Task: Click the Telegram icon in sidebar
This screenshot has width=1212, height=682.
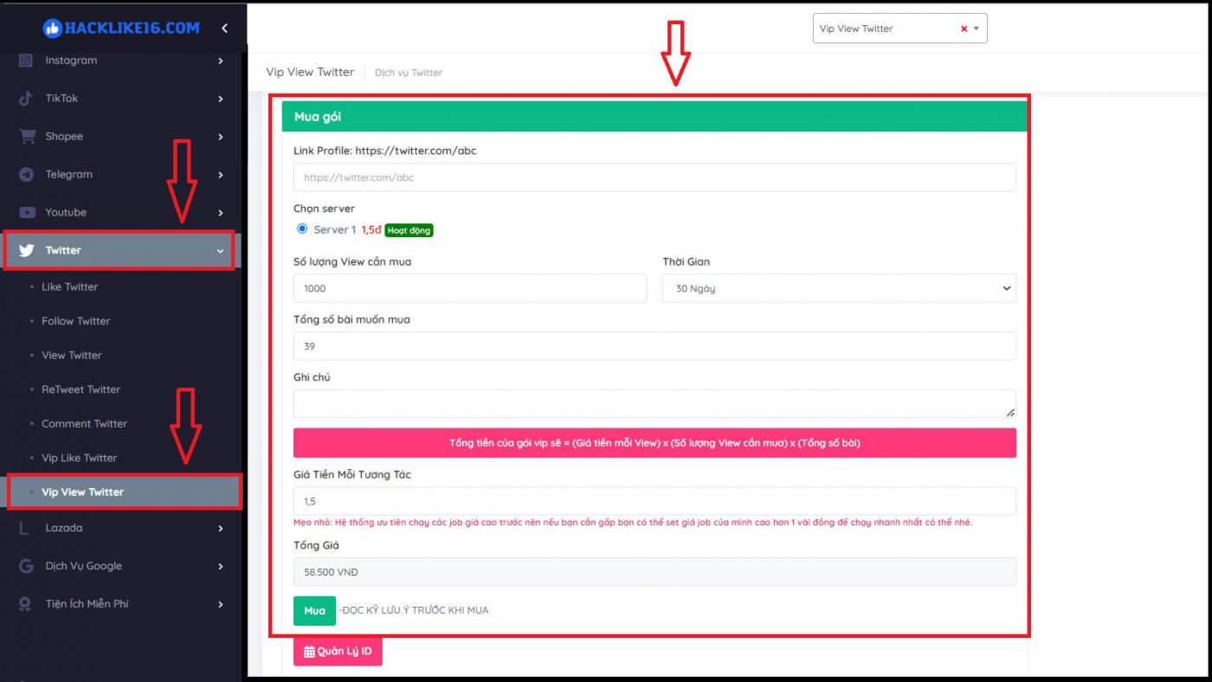Action: pyautogui.click(x=27, y=175)
